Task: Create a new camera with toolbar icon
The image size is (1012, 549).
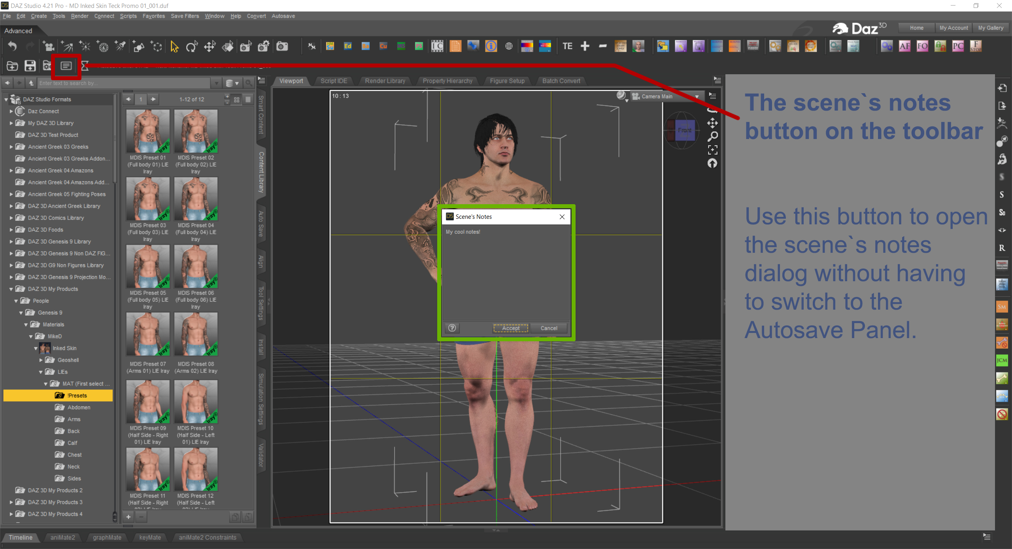Action: pyautogui.click(x=49, y=47)
